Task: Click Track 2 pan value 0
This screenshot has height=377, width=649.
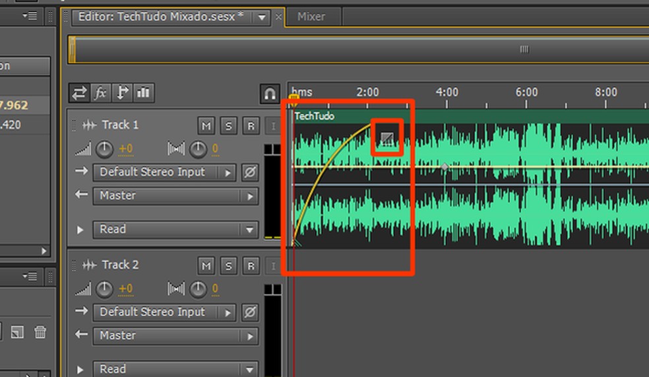Action: pyautogui.click(x=215, y=289)
